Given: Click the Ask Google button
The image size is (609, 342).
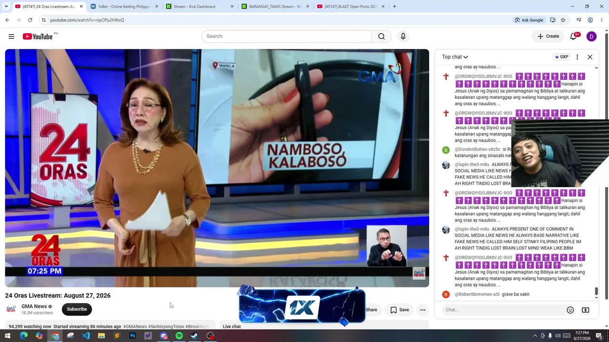Looking at the screenshot, I should tap(529, 20).
